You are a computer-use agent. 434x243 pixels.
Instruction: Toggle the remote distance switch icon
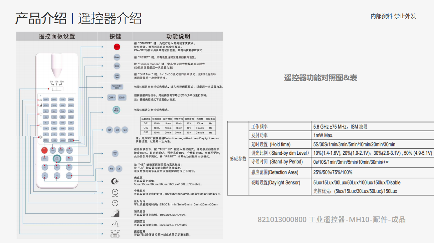pyautogui.click(x=115, y=234)
